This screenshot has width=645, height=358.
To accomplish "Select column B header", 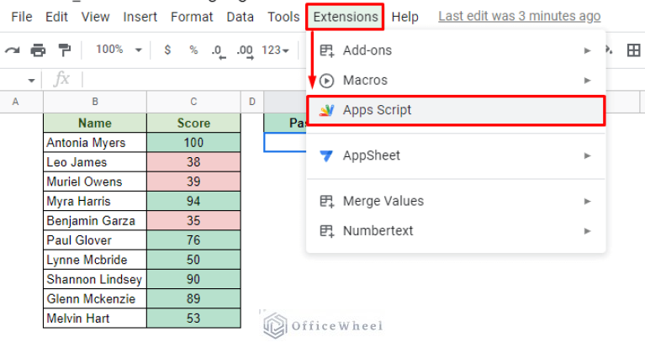I will click(95, 102).
